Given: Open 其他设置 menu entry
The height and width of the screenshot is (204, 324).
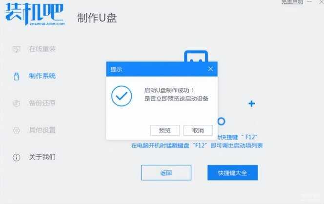Looking at the screenshot, I should pyautogui.click(x=42, y=130).
